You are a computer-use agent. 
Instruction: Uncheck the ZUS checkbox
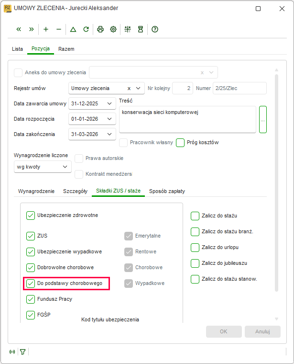[x=31, y=236]
